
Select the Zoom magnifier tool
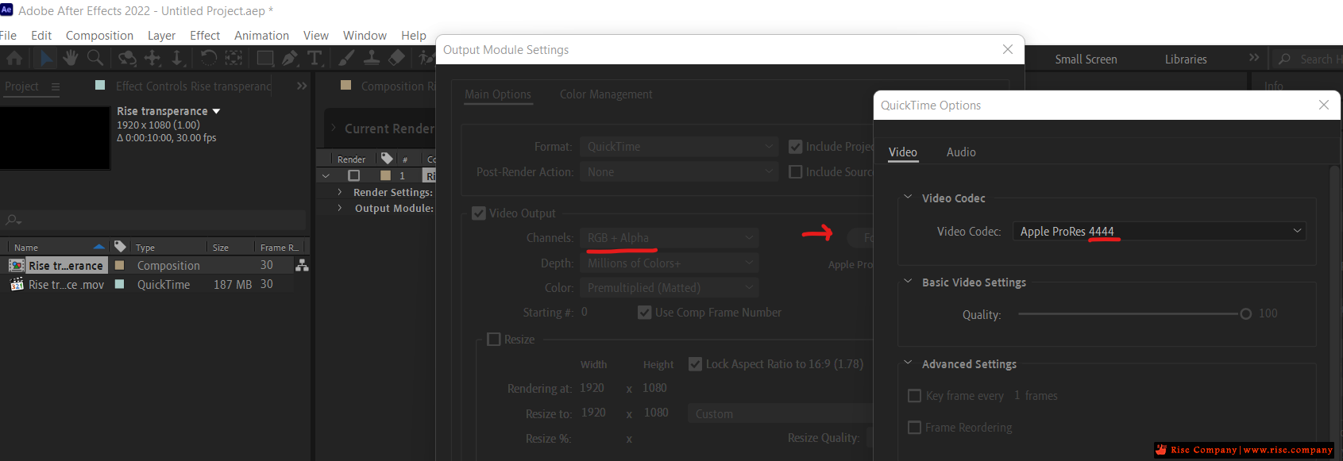[95, 58]
